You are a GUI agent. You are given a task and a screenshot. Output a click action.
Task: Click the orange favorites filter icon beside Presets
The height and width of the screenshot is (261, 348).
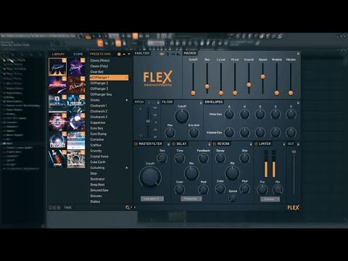tap(119, 54)
